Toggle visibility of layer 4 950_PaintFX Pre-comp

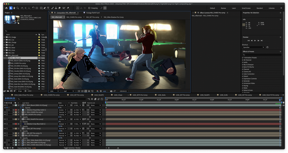point(5,115)
